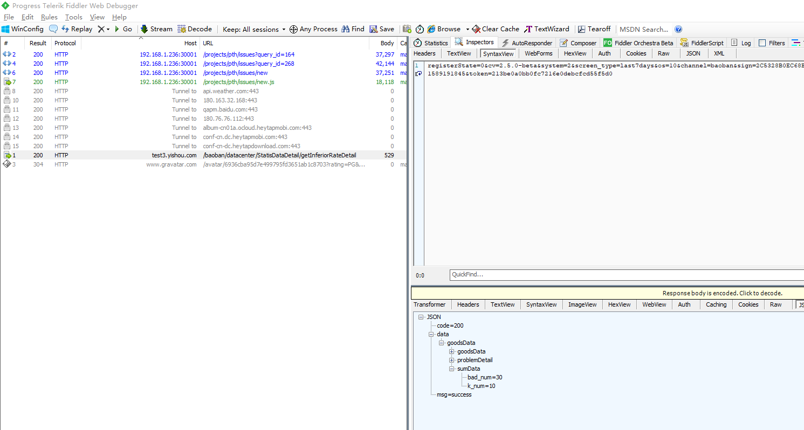Select the /projects/pth/issues/new.js session
The width and height of the screenshot is (804, 430).
point(204,82)
